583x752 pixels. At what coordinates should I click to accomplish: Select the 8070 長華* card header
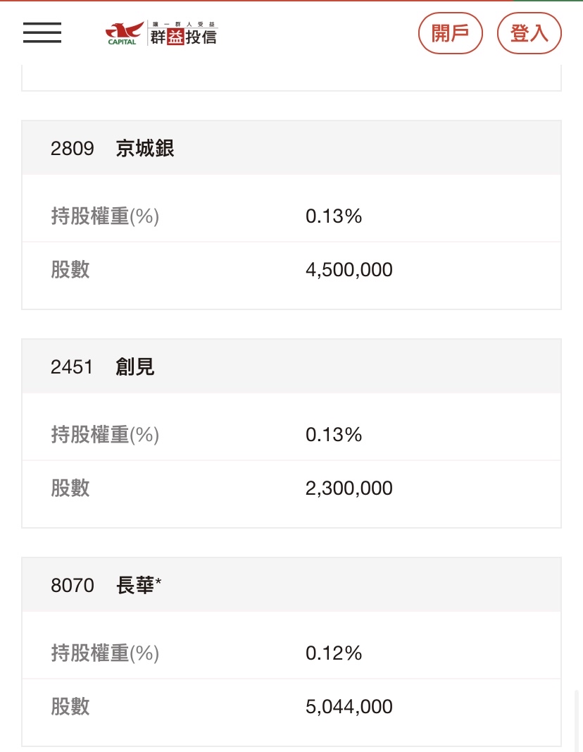tap(291, 585)
